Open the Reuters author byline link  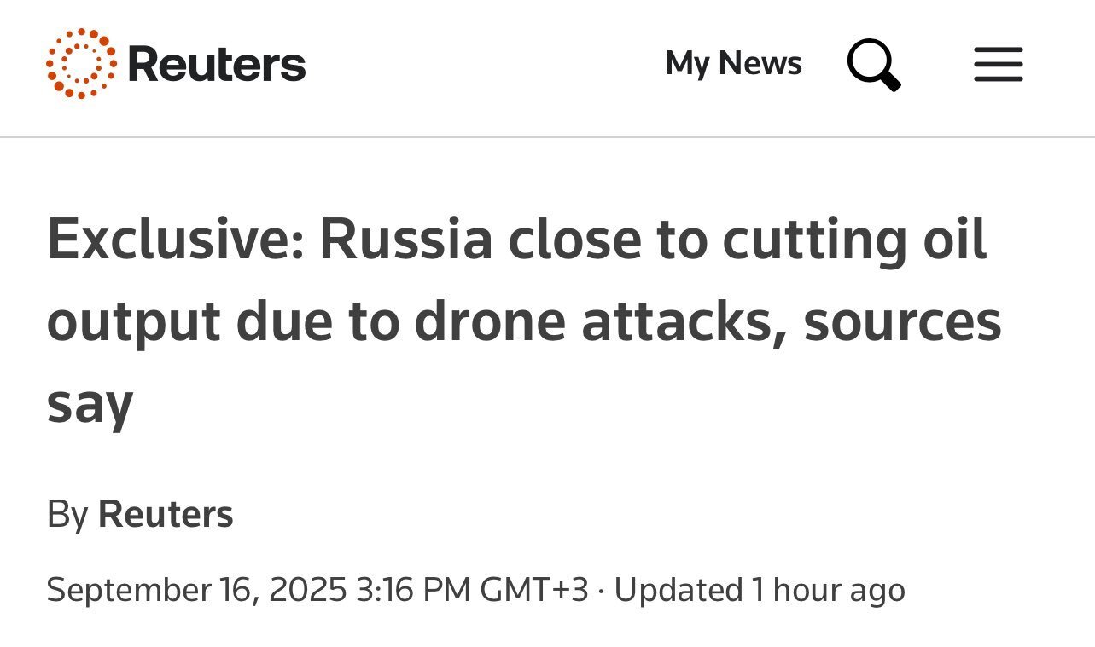click(166, 515)
